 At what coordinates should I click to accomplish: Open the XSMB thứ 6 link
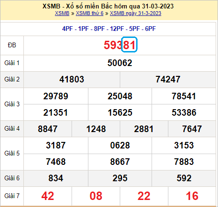pos(89,13)
